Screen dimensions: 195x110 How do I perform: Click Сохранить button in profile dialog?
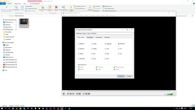121,76
